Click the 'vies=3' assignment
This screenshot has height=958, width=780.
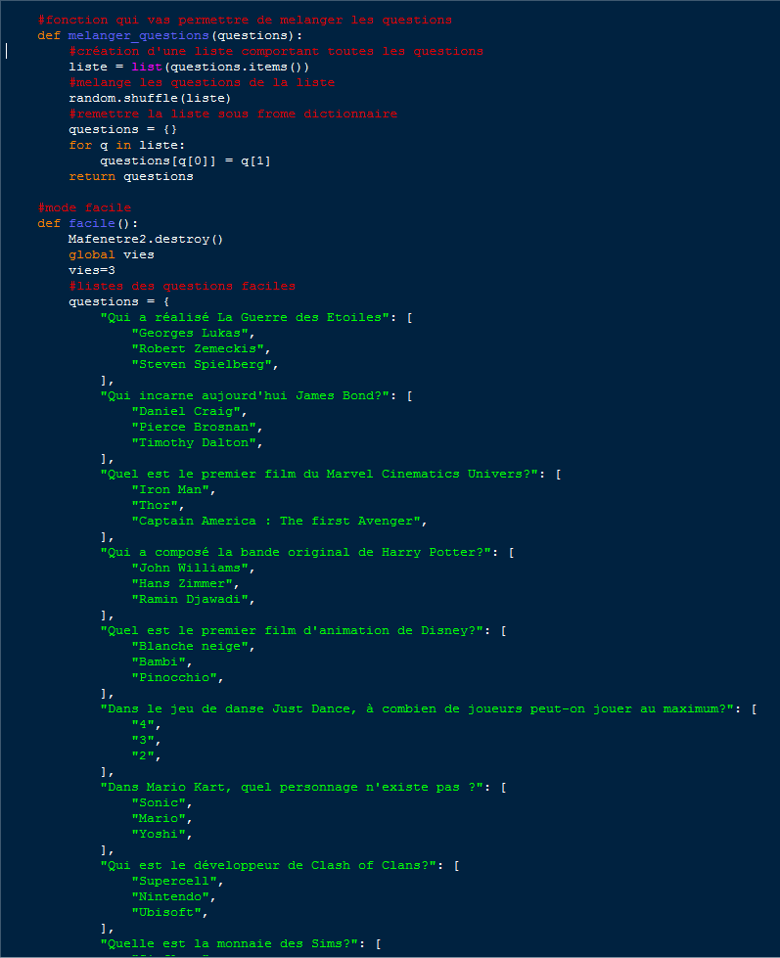92,270
